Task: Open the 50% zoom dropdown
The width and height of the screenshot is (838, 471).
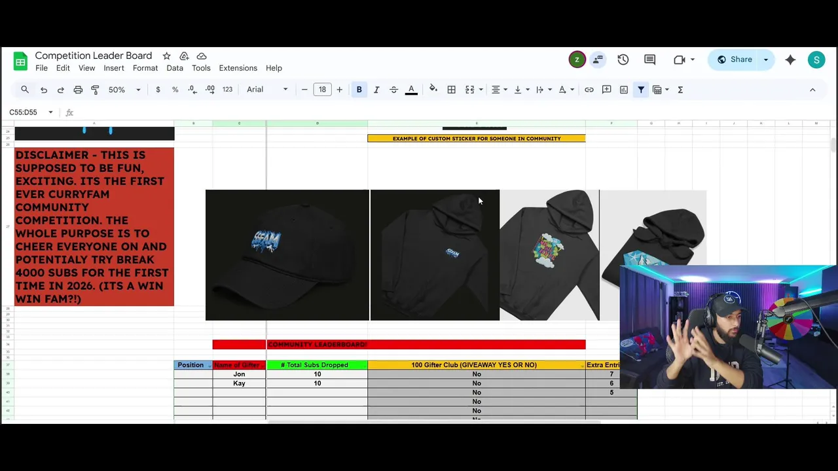Action: tap(124, 90)
